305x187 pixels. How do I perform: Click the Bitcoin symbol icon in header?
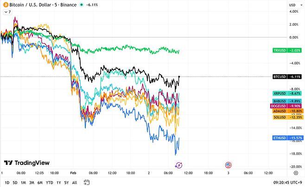pos(4,5)
